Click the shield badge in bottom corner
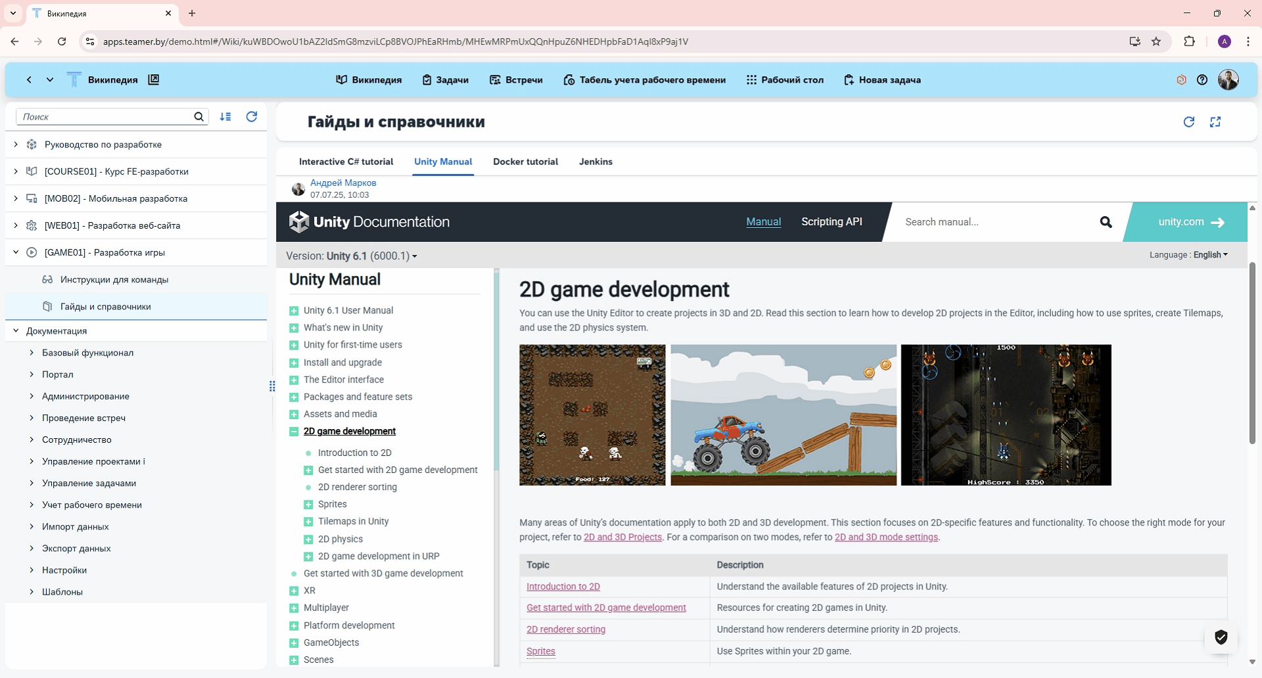The image size is (1262, 678). (1221, 637)
